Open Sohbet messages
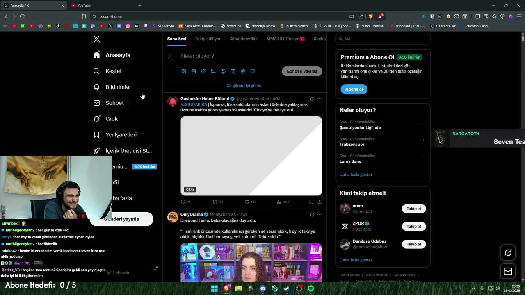 [109, 103]
